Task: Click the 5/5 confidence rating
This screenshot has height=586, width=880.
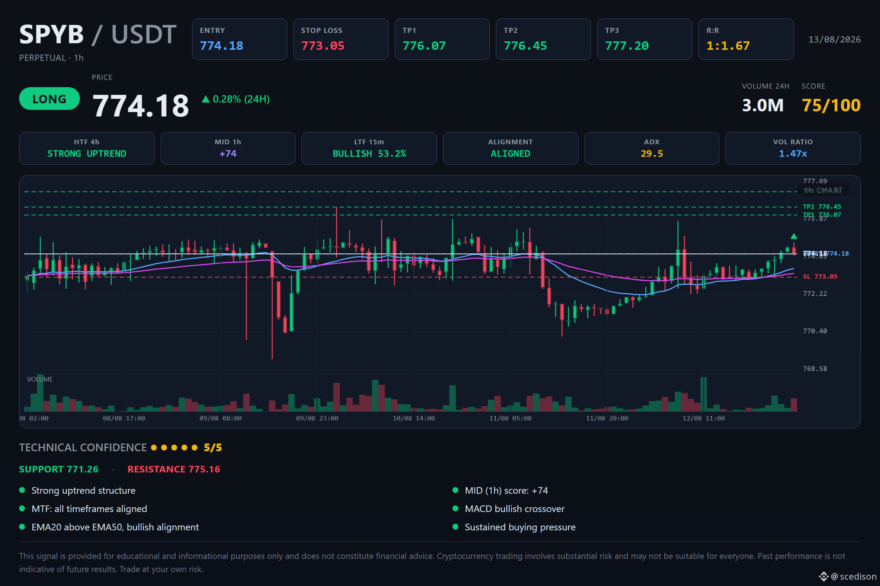Action: (213, 448)
